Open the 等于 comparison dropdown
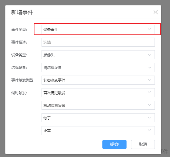 coord(98,118)
